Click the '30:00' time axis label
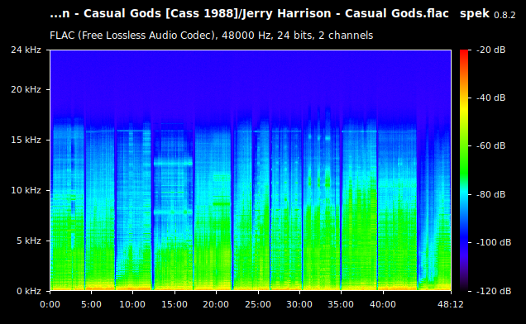The height and width of the screenshot is (324, 526). click(299, 304)
